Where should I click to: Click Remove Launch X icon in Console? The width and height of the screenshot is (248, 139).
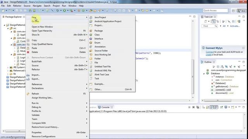click(193, 107)
